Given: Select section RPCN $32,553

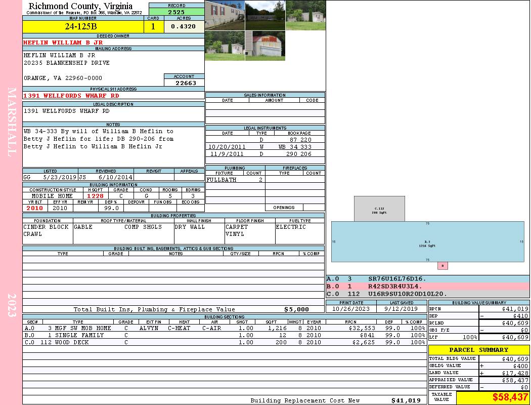Looking at the screenshot, I should [x=362, y=328].
